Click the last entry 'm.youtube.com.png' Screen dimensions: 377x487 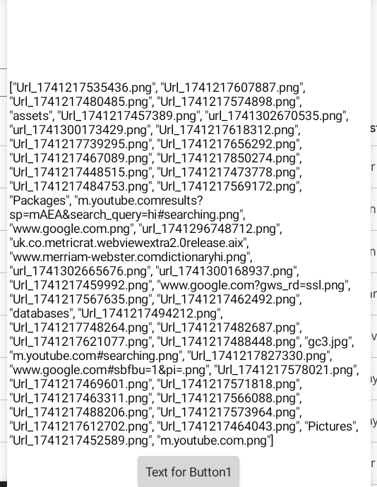coord(214,440)
